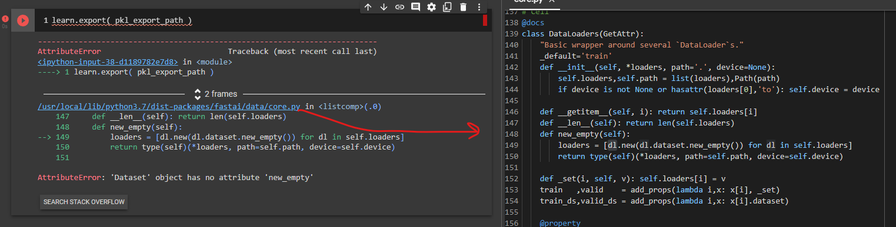Screen dimensions: 896x227
Task: Click the '@property' line 156
Action: coord(559,223)
